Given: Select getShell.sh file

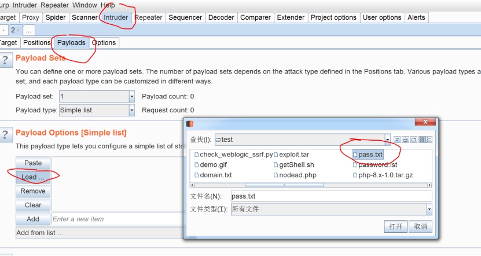Looking at the screenshot, I should (x=294, y=165).
